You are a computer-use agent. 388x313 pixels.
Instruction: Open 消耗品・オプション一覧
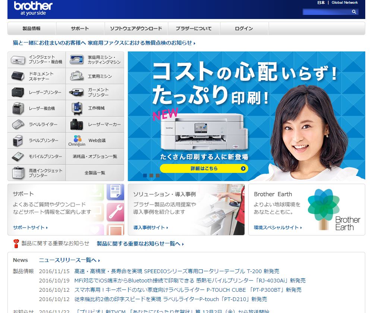click(x=95, y=156)
